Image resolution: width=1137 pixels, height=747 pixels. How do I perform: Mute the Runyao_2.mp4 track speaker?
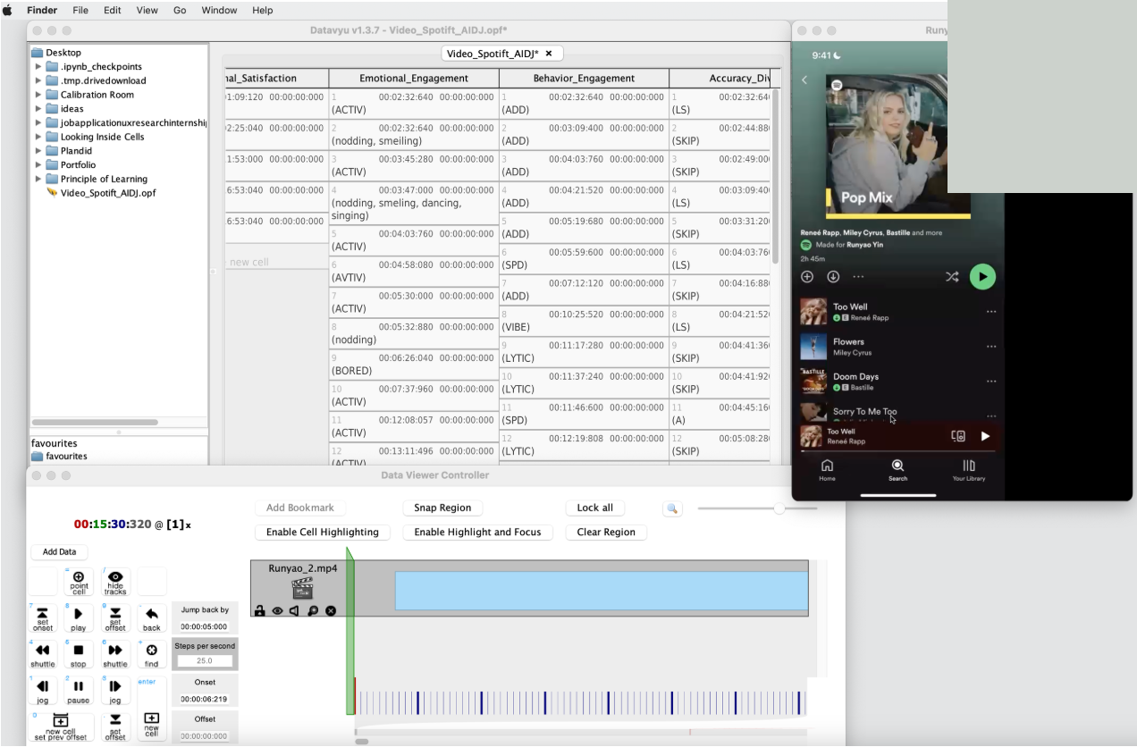point(295,611)
